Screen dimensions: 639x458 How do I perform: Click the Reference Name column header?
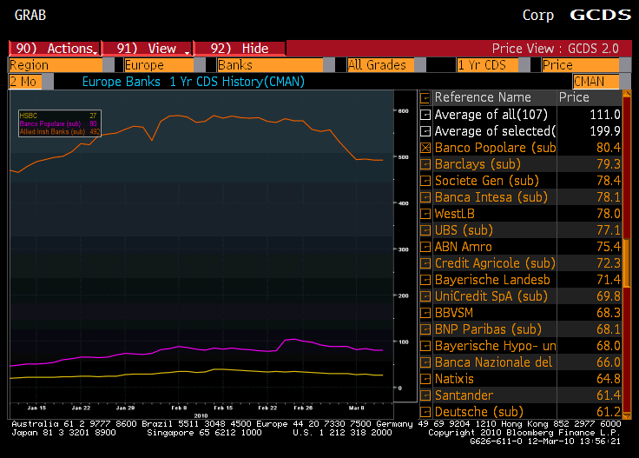click(x=483, y=97)
